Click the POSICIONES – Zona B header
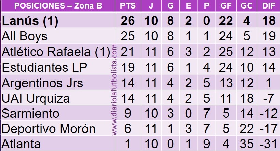The height and width of the screenshot is (151, 280). point(58,6)
